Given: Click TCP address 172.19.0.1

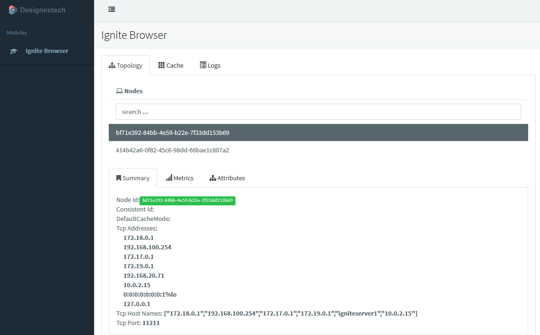Looking at the screenshot, I should click(x=139, y=266).
